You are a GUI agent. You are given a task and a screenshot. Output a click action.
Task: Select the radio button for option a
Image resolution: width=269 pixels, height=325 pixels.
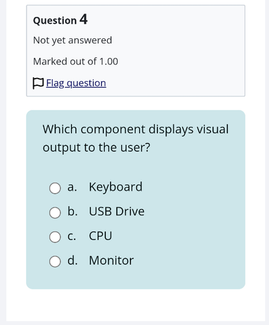55,188
